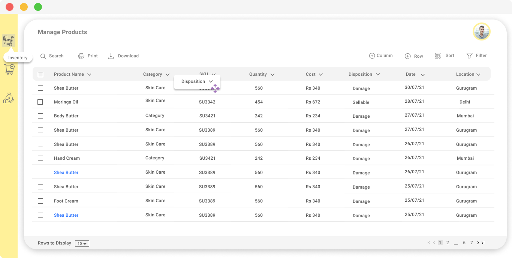
Task: Open the Sort options
Action: 445,55
